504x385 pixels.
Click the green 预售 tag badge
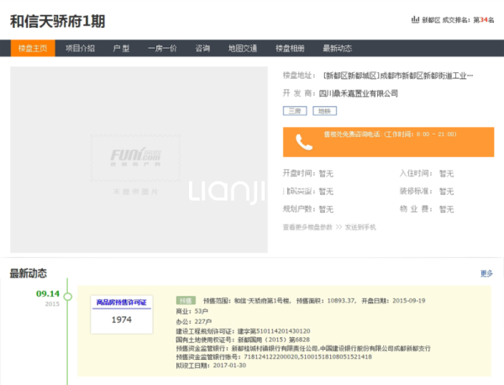185,300
